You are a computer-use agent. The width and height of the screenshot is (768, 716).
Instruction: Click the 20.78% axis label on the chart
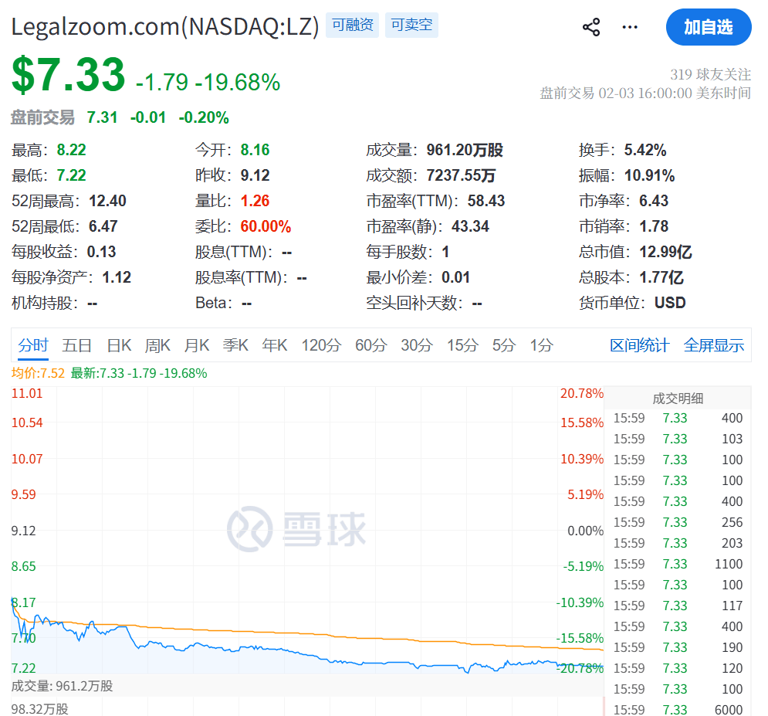[x=581, y=392]
